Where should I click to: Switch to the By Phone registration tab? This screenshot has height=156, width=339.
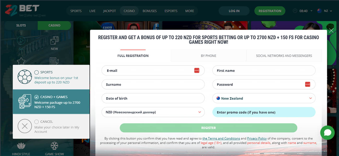click(208, 56)
